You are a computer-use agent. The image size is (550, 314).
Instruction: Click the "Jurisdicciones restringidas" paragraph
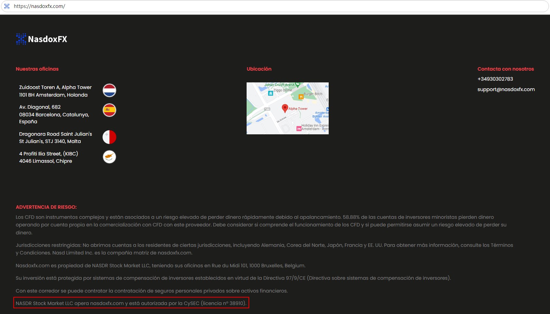pos(264,249)
